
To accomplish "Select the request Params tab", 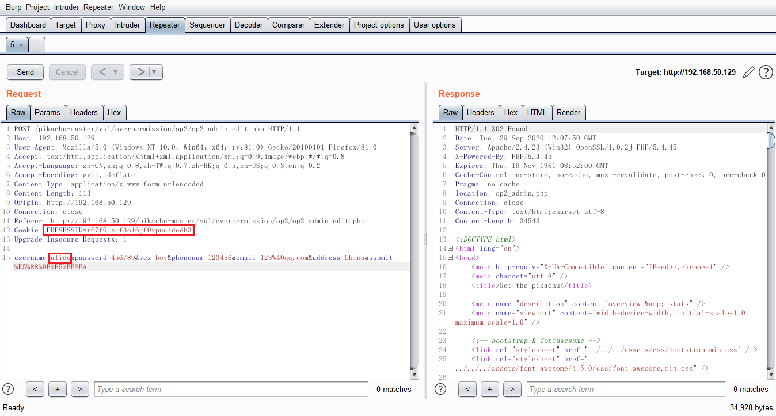I will (47, 112).
